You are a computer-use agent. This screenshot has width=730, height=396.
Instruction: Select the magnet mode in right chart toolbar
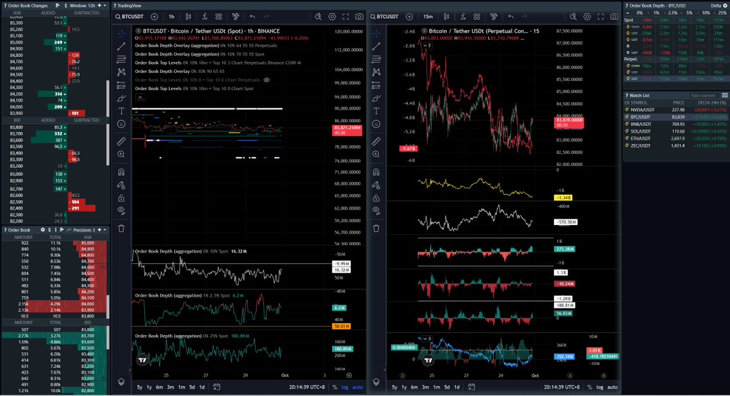pos(376,172)
